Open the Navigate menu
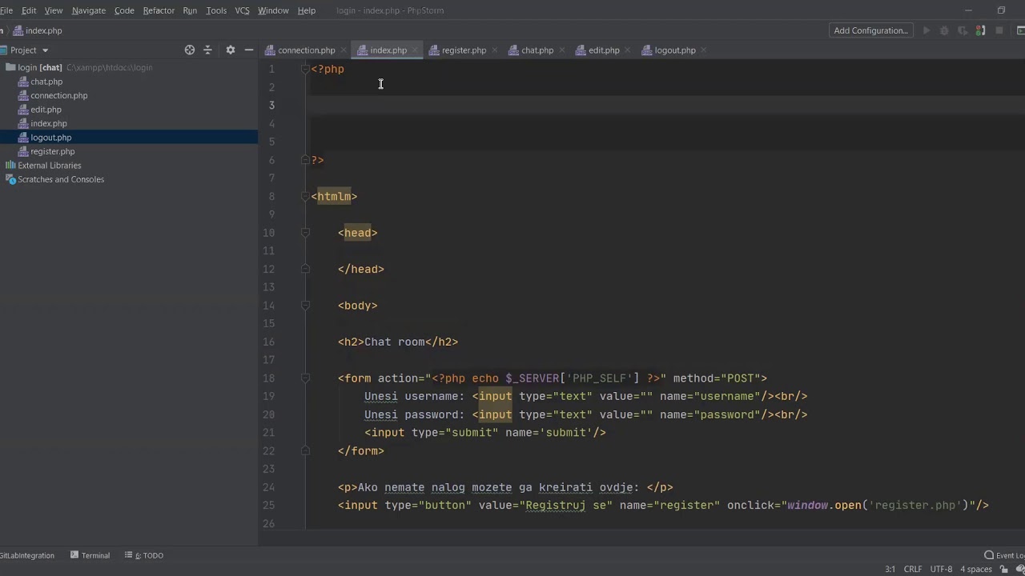 (89, 10)
